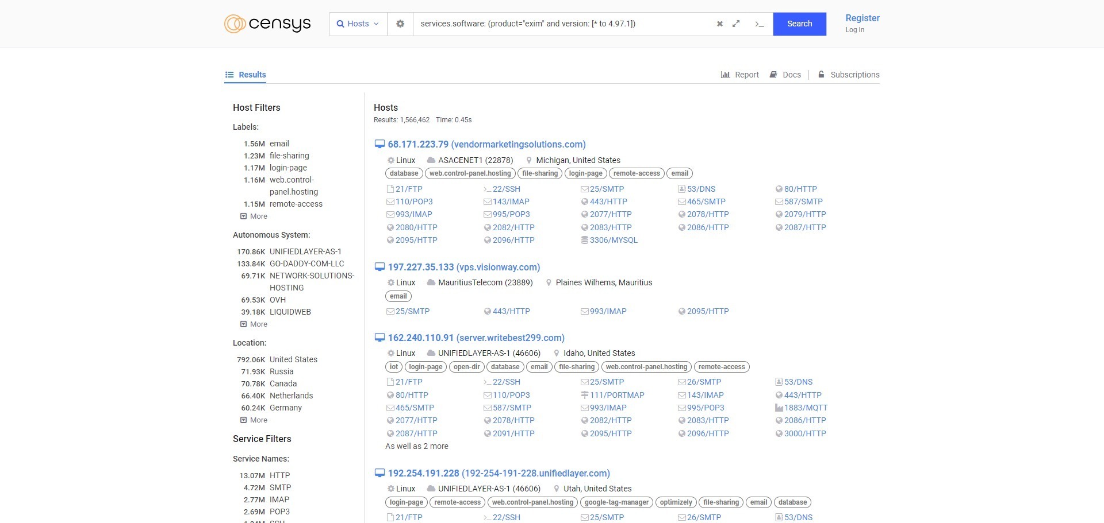
Task: Click the Log In link
Action: pyautogui.click(x=854, y=30)
